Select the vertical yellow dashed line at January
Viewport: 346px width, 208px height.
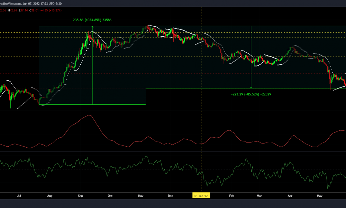point(201,99)
